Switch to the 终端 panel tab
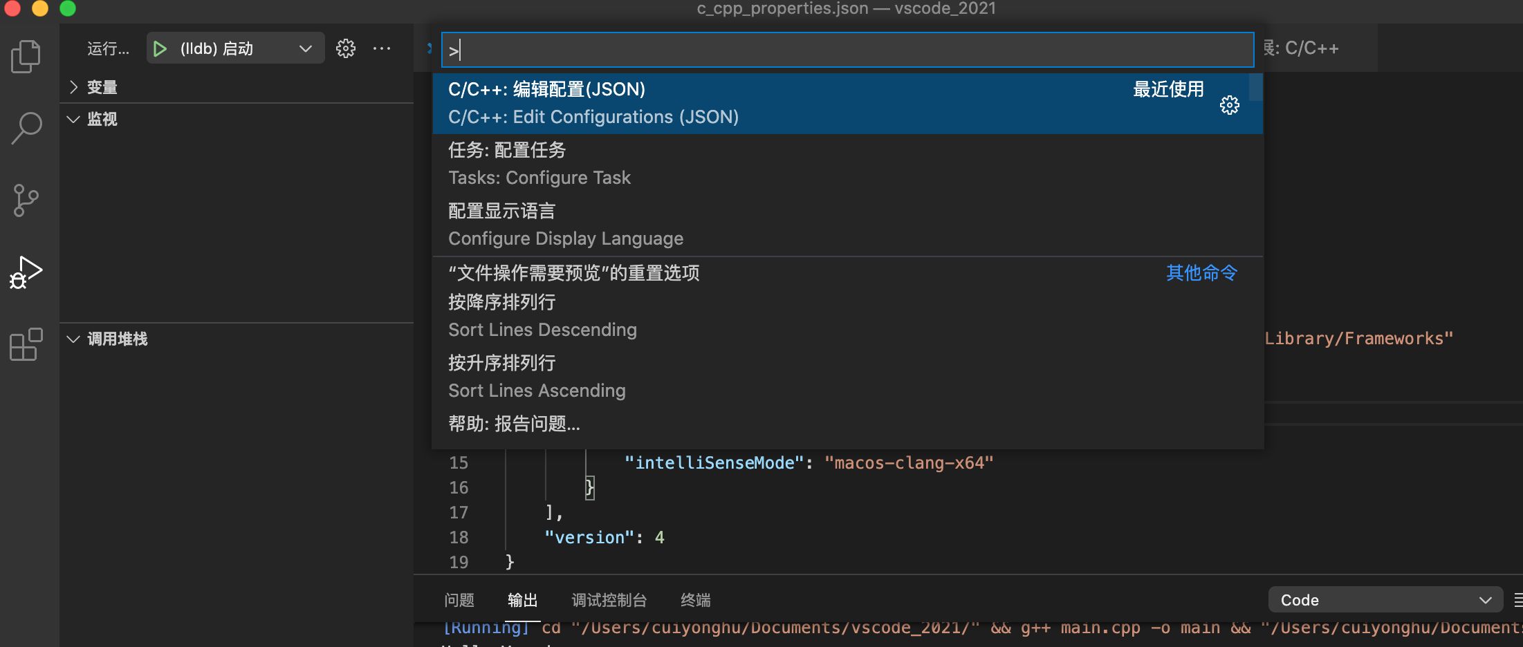The width and height of the screenshot is (1523, 647). point(695,600)
